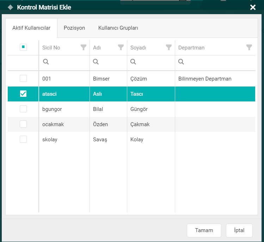The width and height of the screenshot is (264, 242).
Task: Tick the checkbox for ocakmak
Action: (x=23, y=124)
